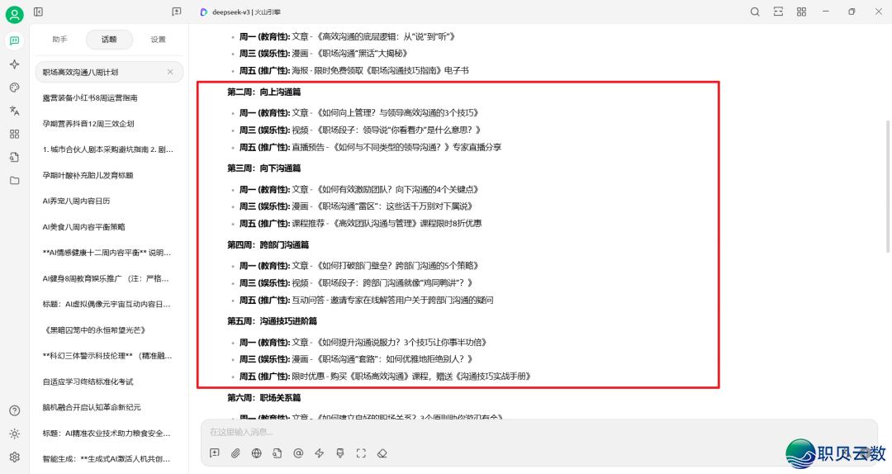Click new topic icon in input toolbar

[215, 453]
